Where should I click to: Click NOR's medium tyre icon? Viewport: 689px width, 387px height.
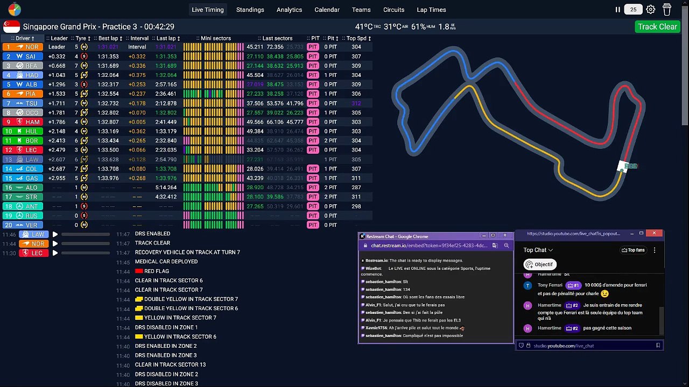click(84, 47)
